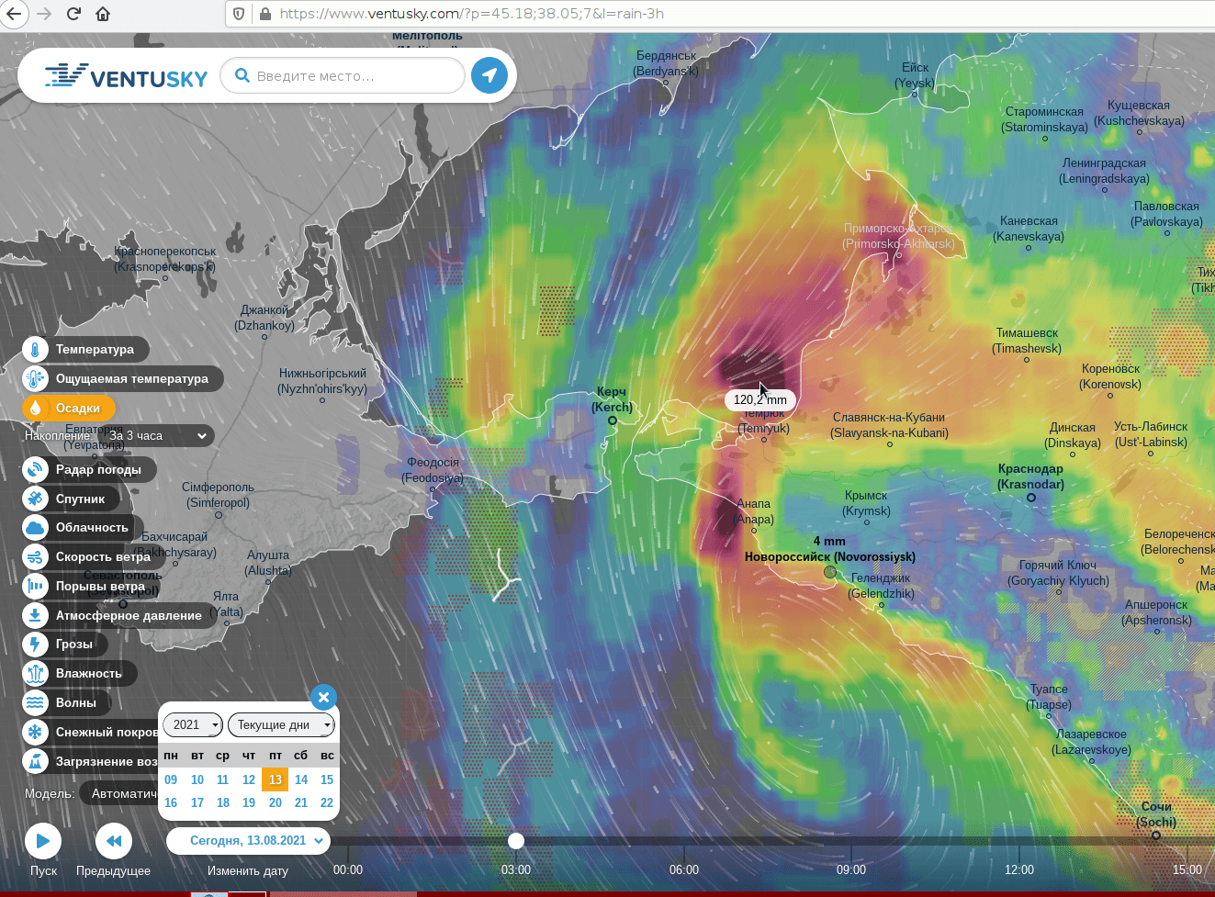The image size is (1215, 897).
Task: Select the 'Атмосферное давление' menu label
Action: 129,616
